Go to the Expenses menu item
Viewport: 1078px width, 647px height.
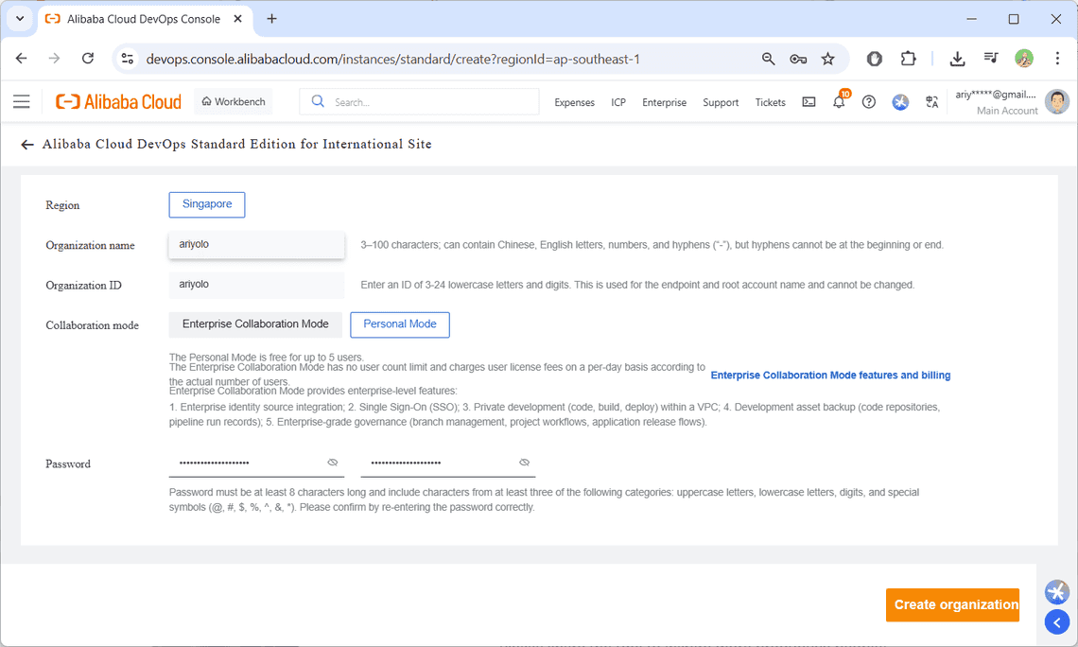[x=574, y=102]
